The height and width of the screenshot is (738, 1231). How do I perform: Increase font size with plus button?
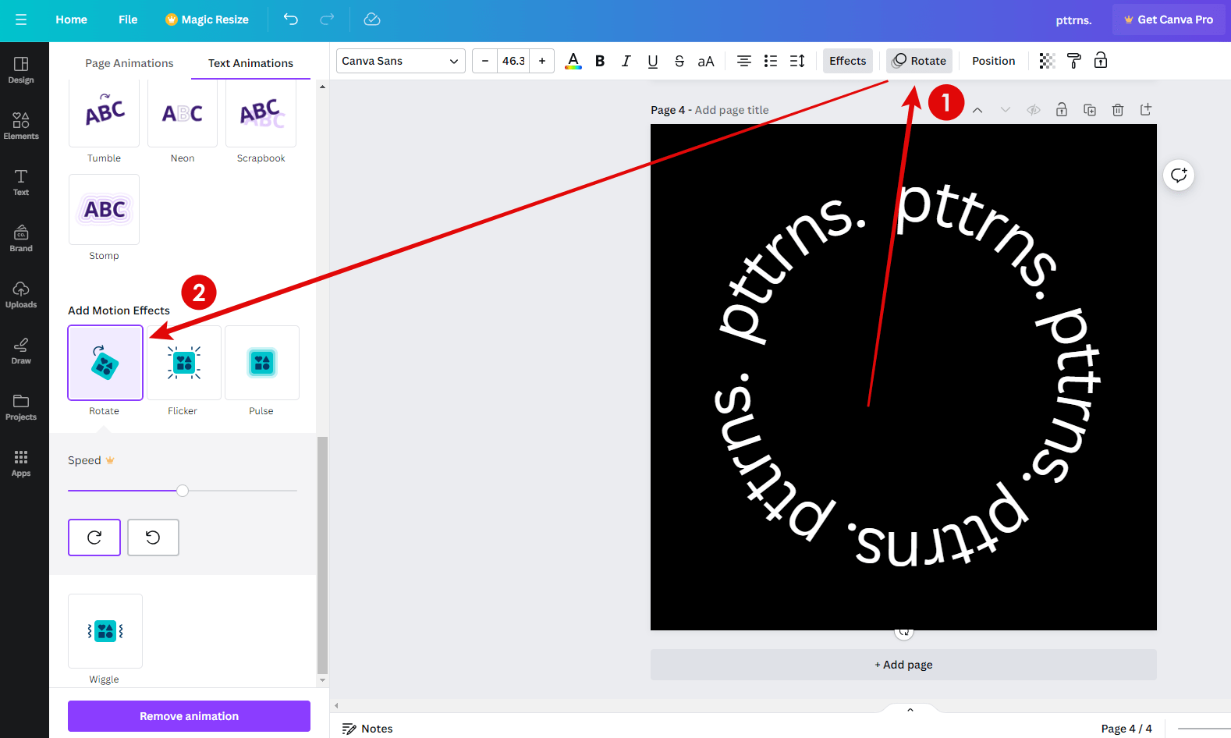[542, 61]
